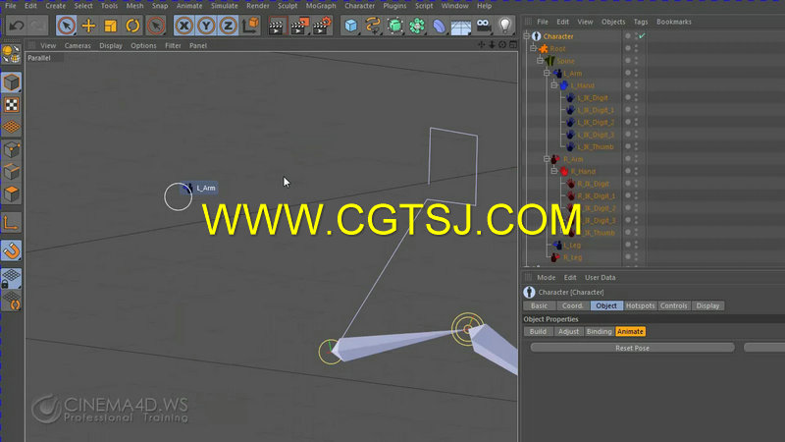Click the coordinate system icon
This screenshot has height=442, width=785.
pyautogui.click(x=250, y=26)
